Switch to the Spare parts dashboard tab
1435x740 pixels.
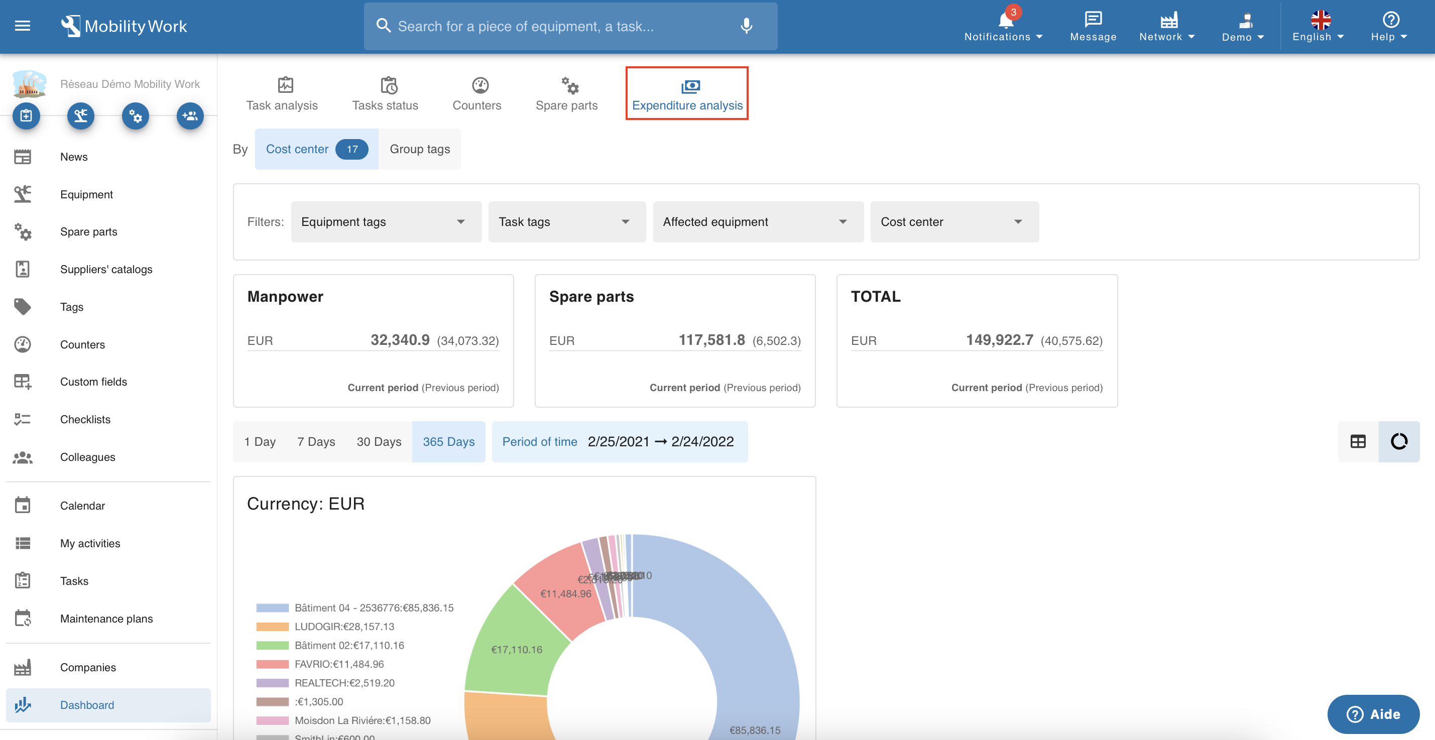pyautogui.click(x=566, y=93)
